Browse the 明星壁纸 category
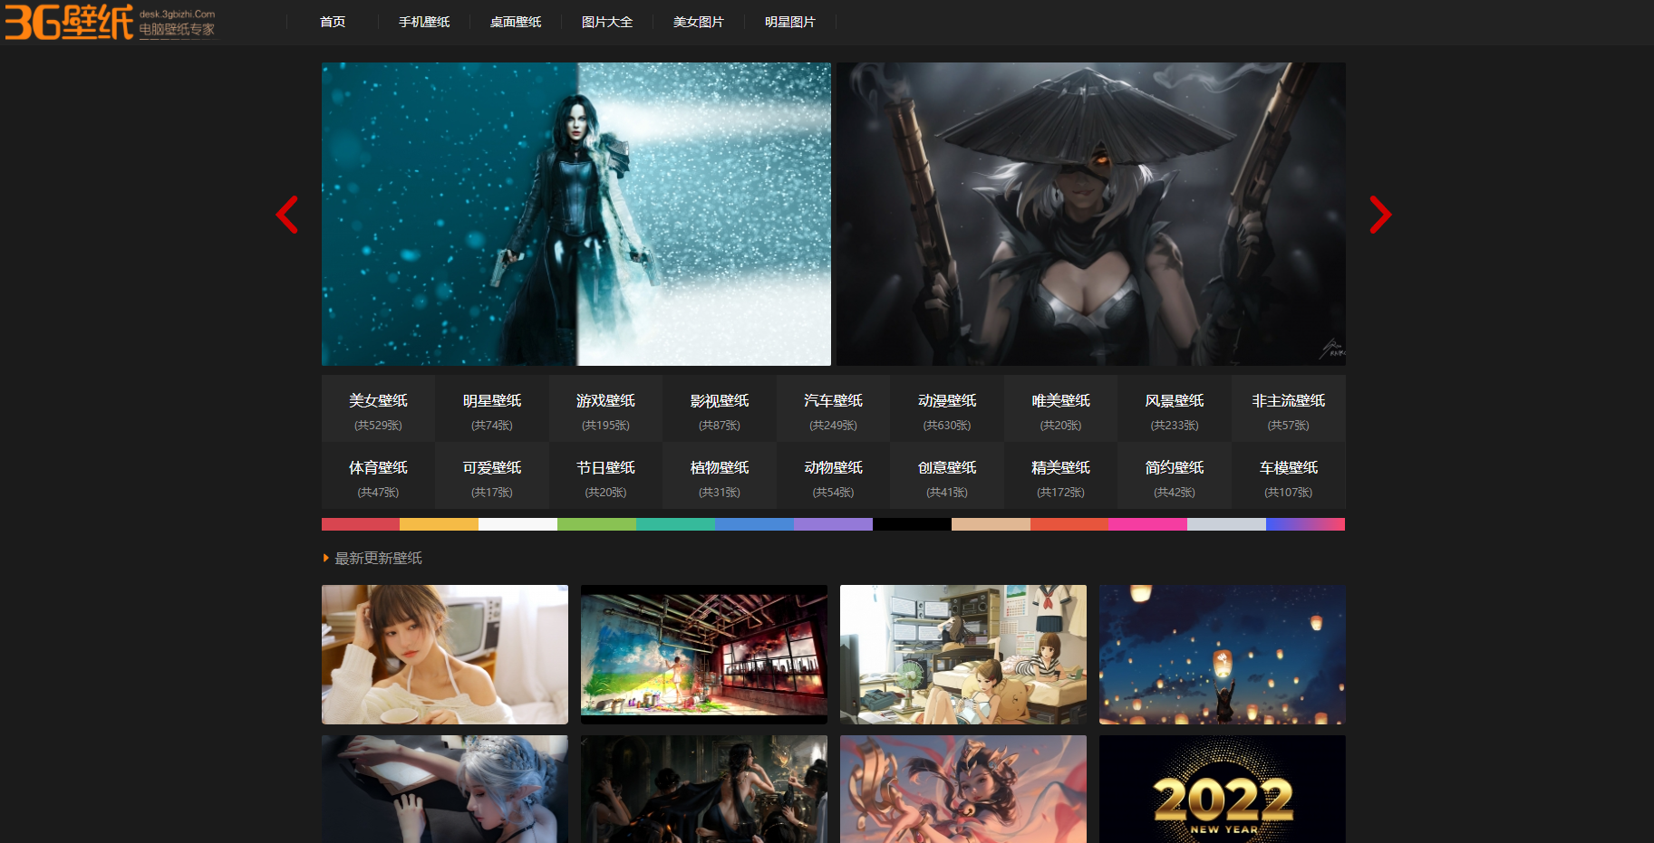The height and width of the screenshot is (843, 1654). click(492, 409)
